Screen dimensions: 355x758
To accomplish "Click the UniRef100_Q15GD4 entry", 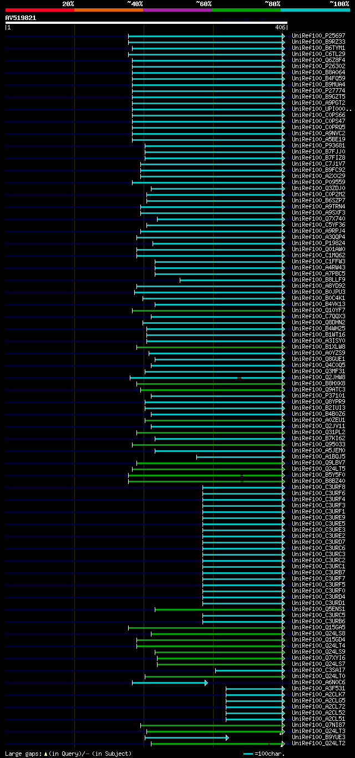I will tap(318, 640).
